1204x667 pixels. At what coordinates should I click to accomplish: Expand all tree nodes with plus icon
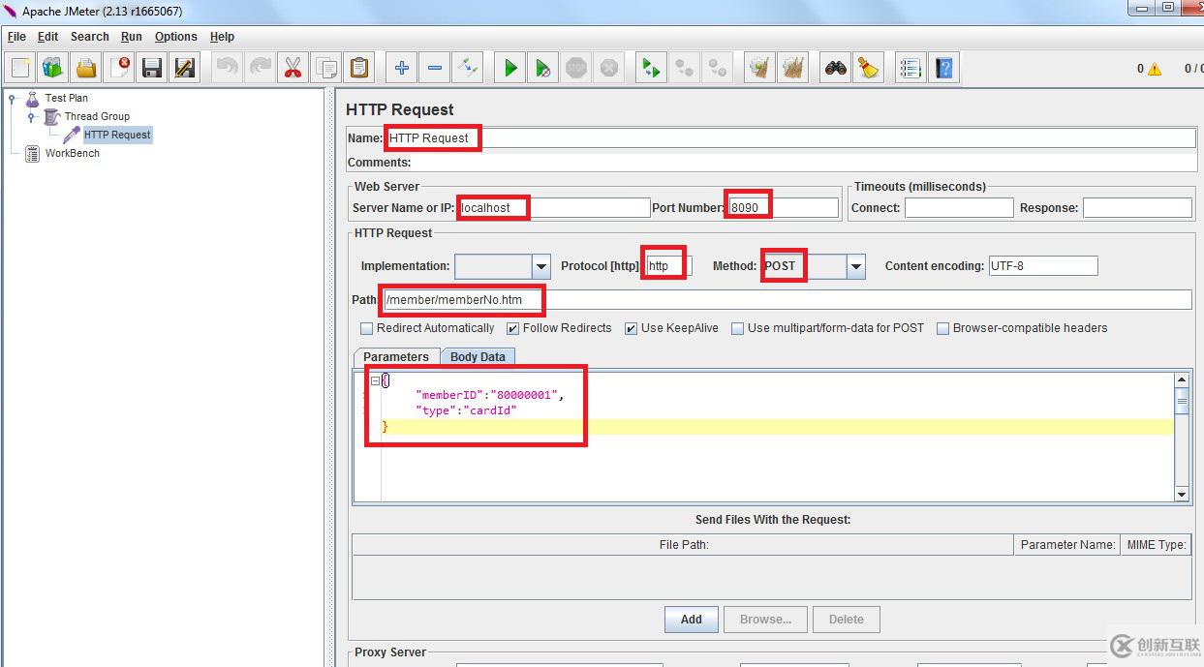402,68
